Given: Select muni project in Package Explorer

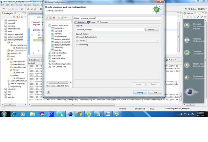Looking at the screenshot, I should [10, 31].
